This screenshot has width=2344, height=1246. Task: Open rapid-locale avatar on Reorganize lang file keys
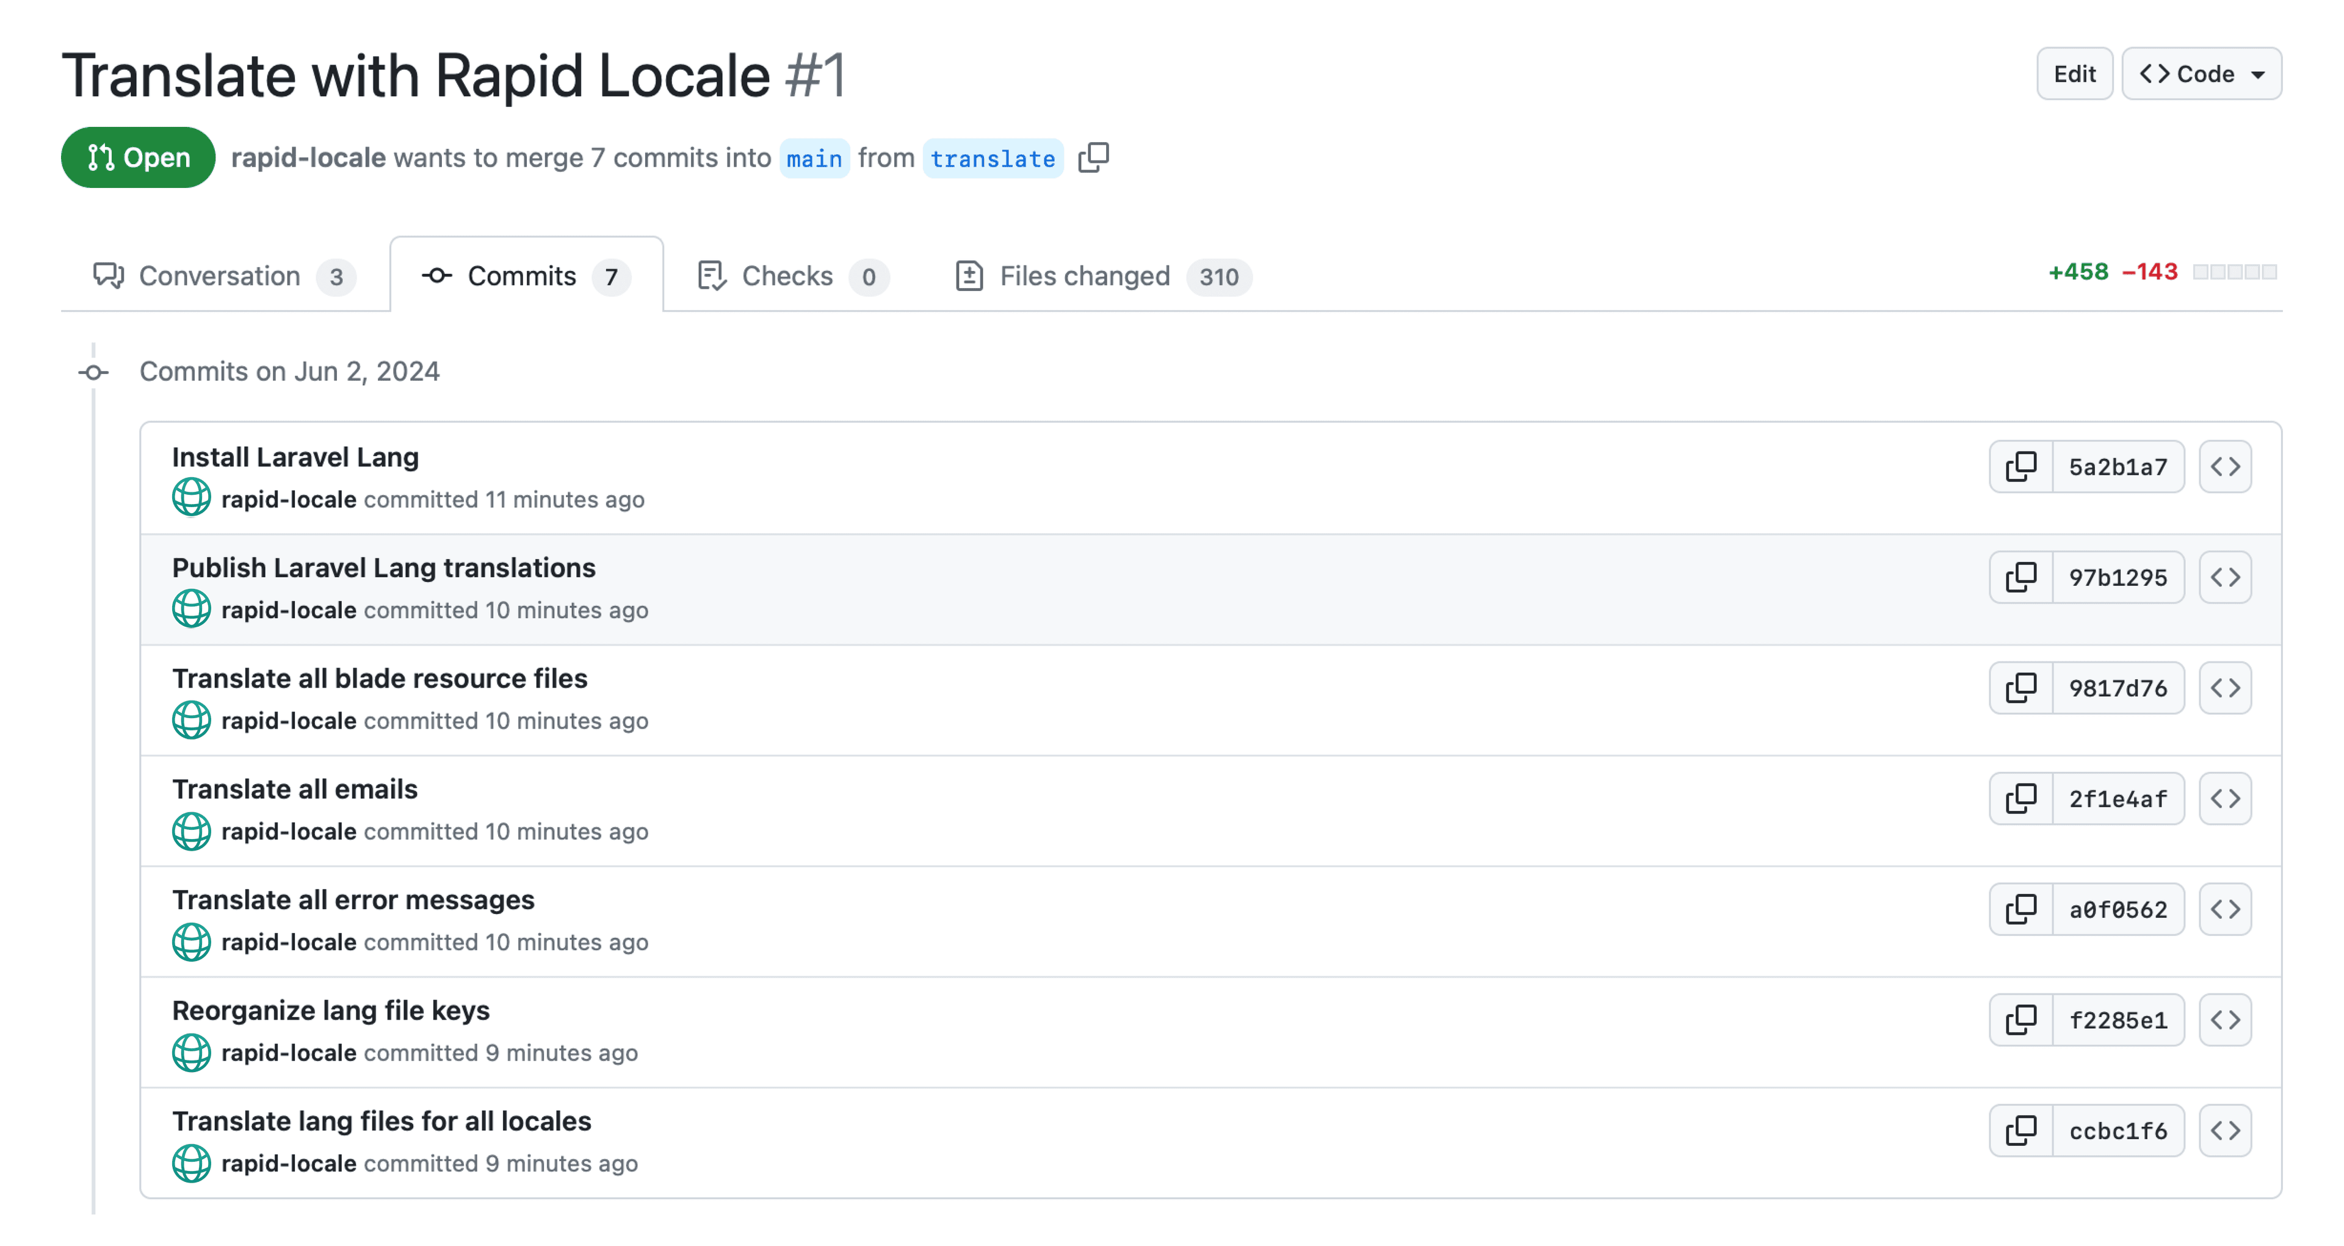pyautogui.click(x=191, y=1053)
